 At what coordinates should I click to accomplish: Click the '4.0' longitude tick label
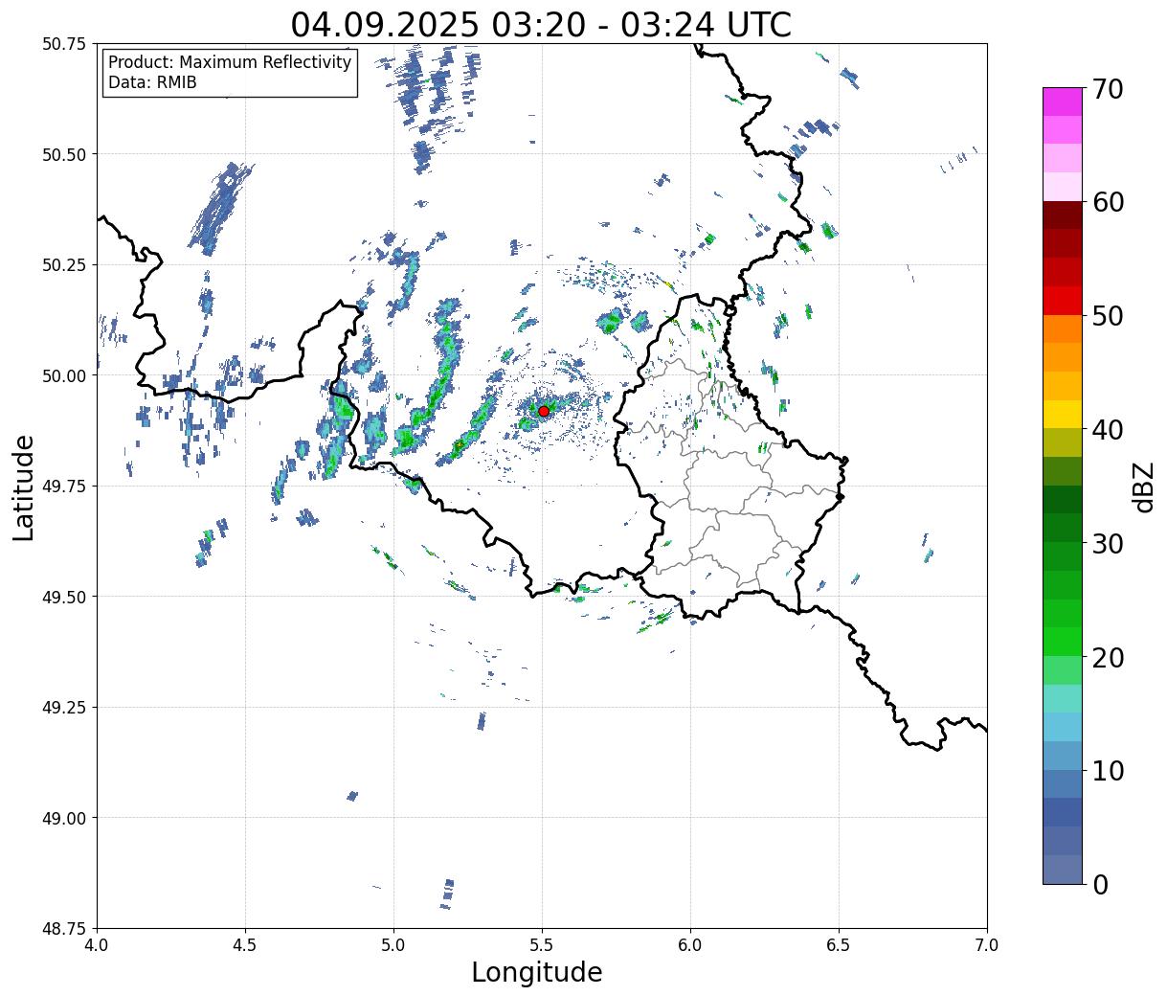click(x=97, y=945)
